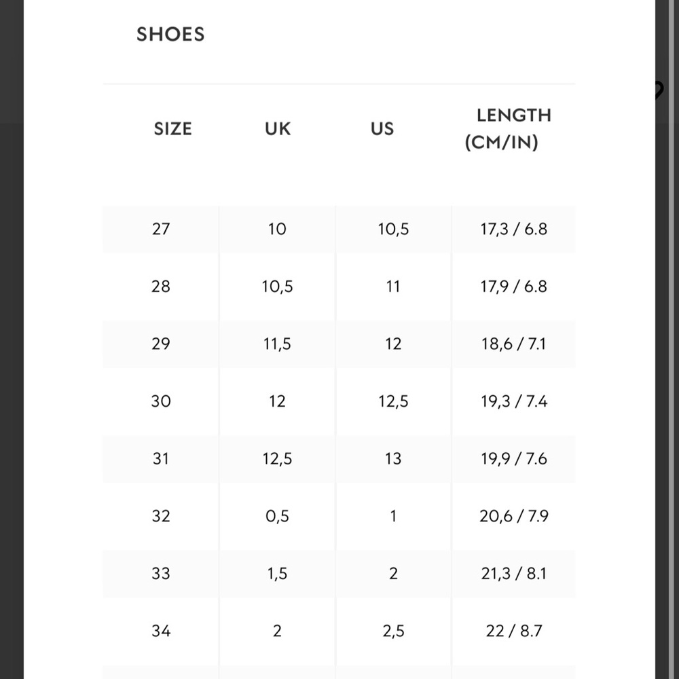679x679 pixels.
Task: Select size 31 row cell
Action: tap(161, 458)
